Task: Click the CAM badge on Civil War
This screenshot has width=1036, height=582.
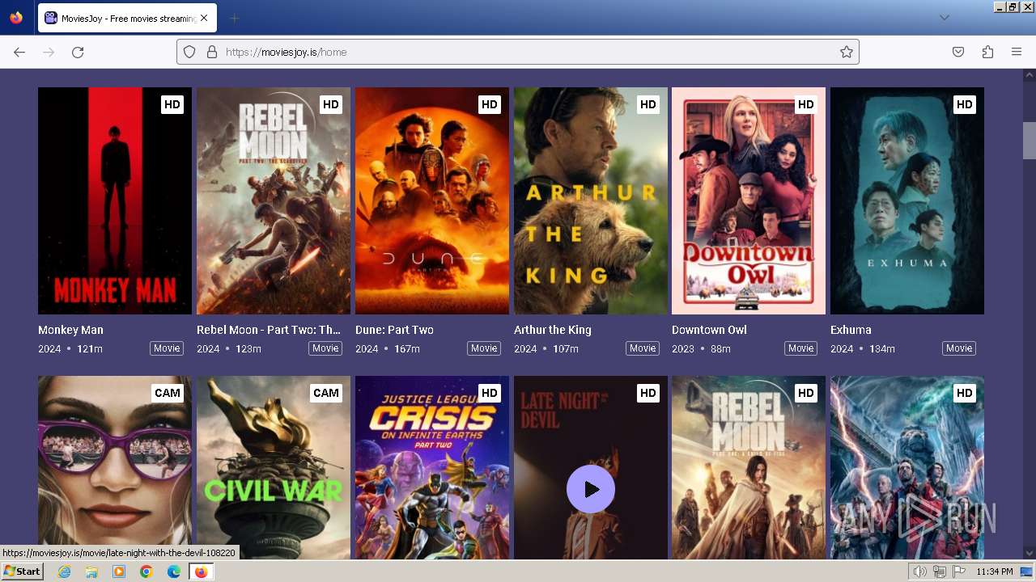Action: (x=326, y=393)
